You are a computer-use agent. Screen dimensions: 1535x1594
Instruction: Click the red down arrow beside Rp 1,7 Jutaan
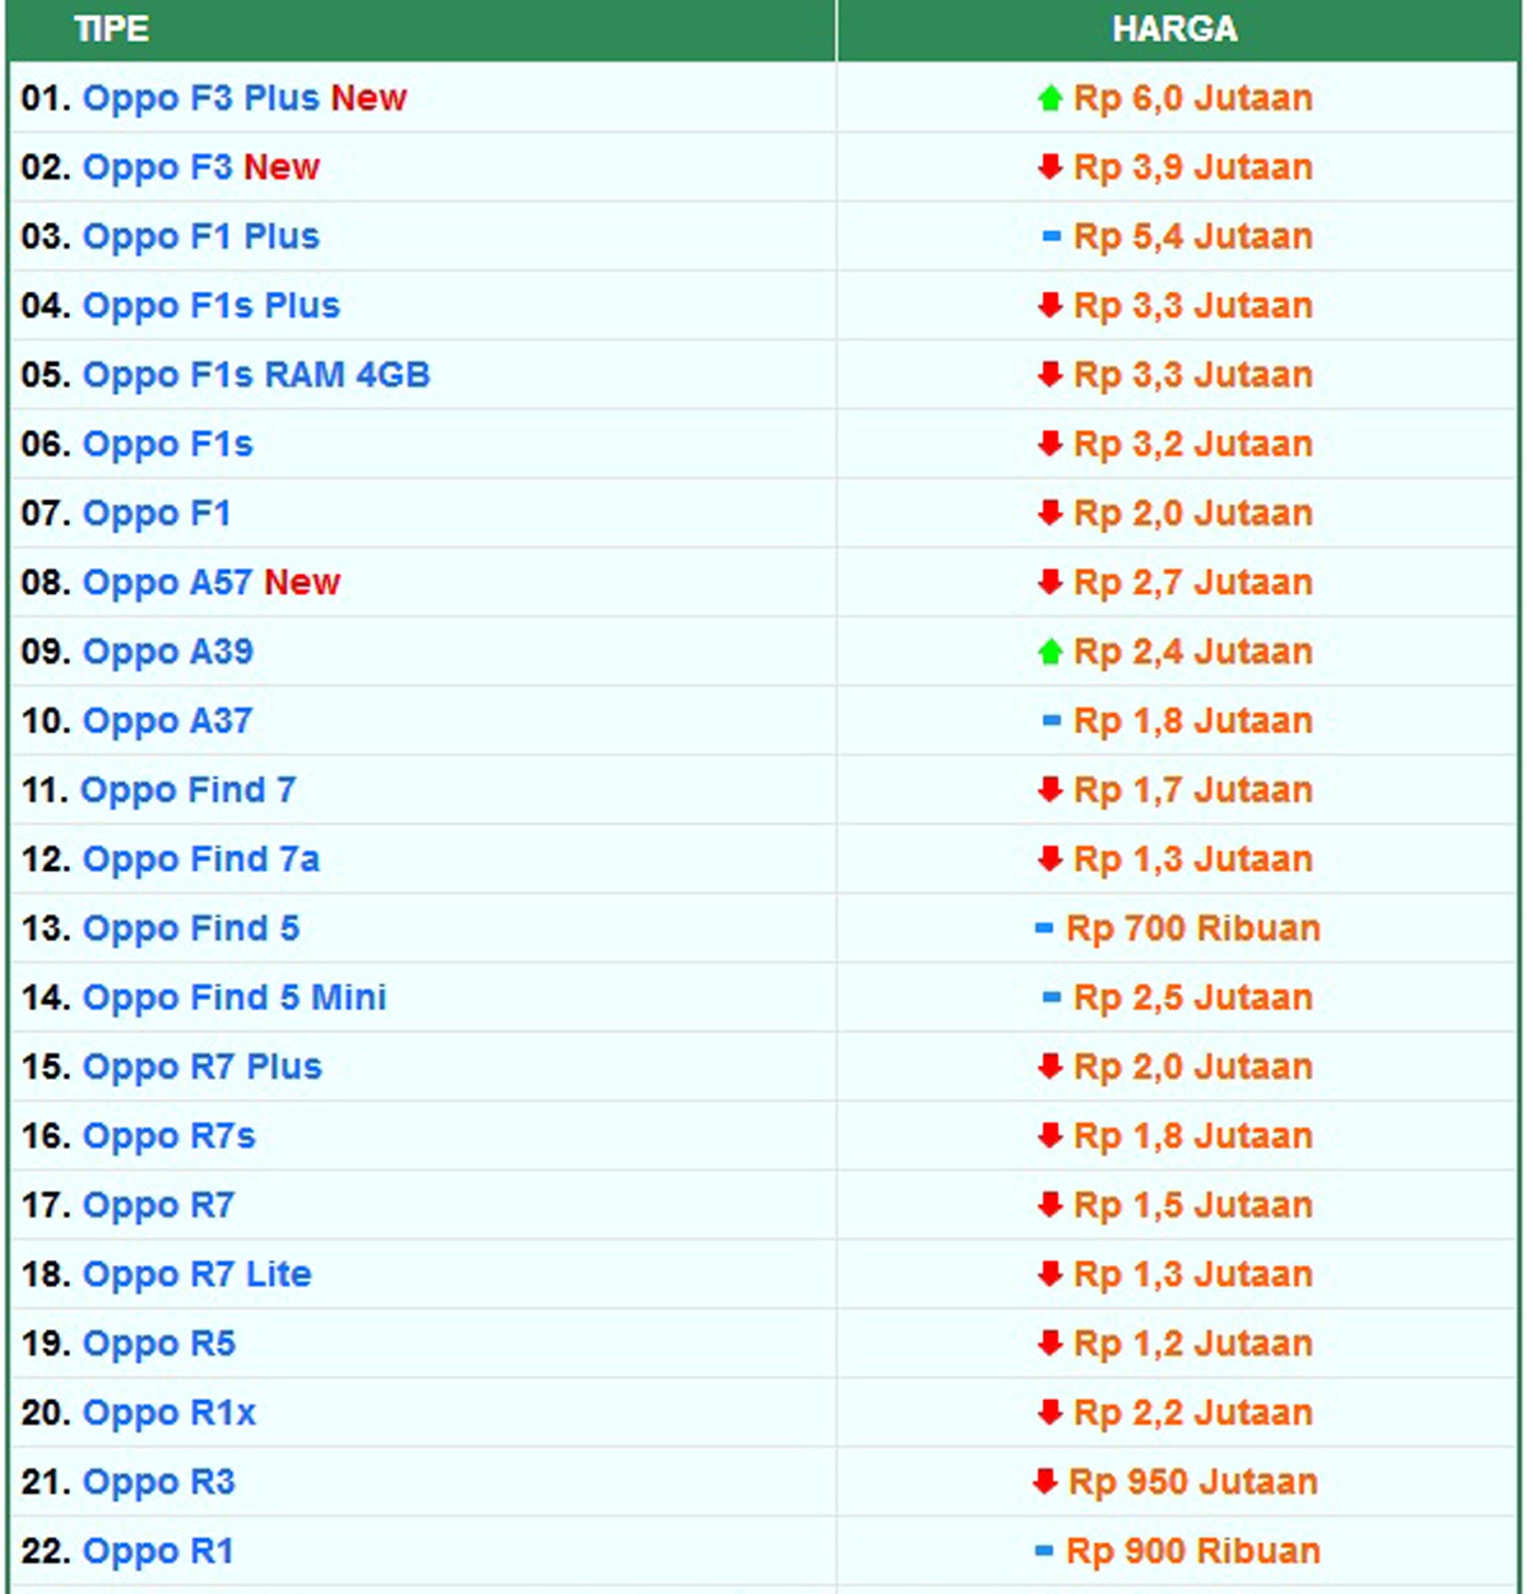1050,790
